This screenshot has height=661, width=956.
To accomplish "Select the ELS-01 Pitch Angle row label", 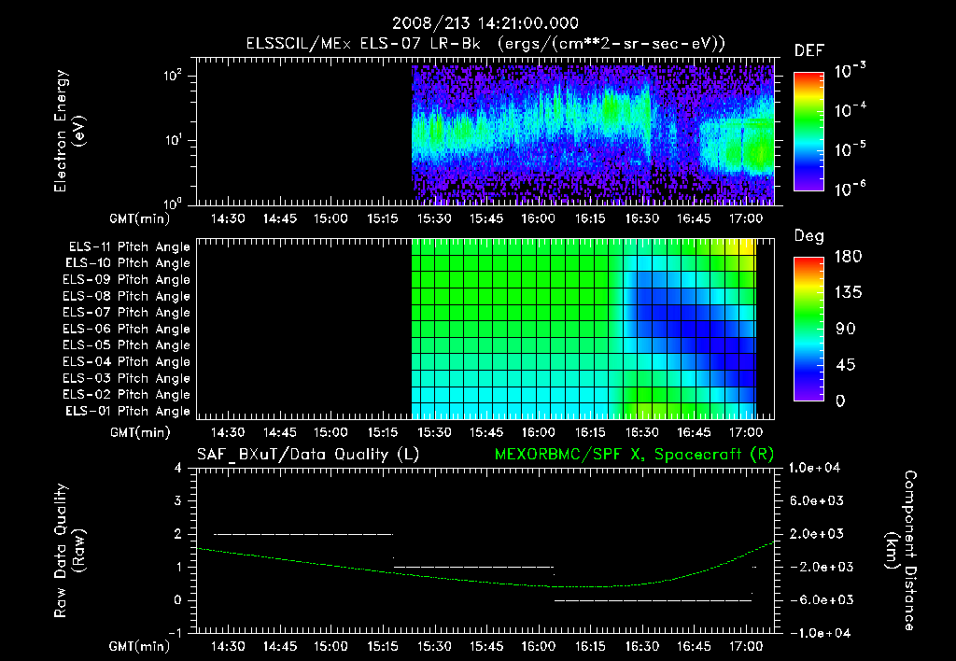I will pyautogui.click(x=128, y=412).
